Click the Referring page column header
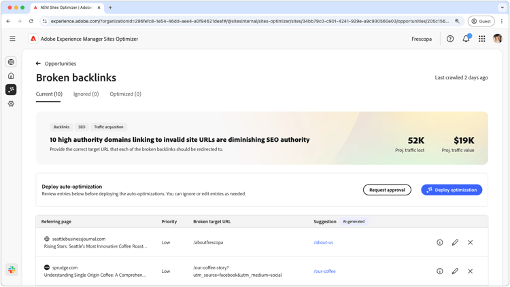This screenshot has width=510, height=287. pos(56,222)
